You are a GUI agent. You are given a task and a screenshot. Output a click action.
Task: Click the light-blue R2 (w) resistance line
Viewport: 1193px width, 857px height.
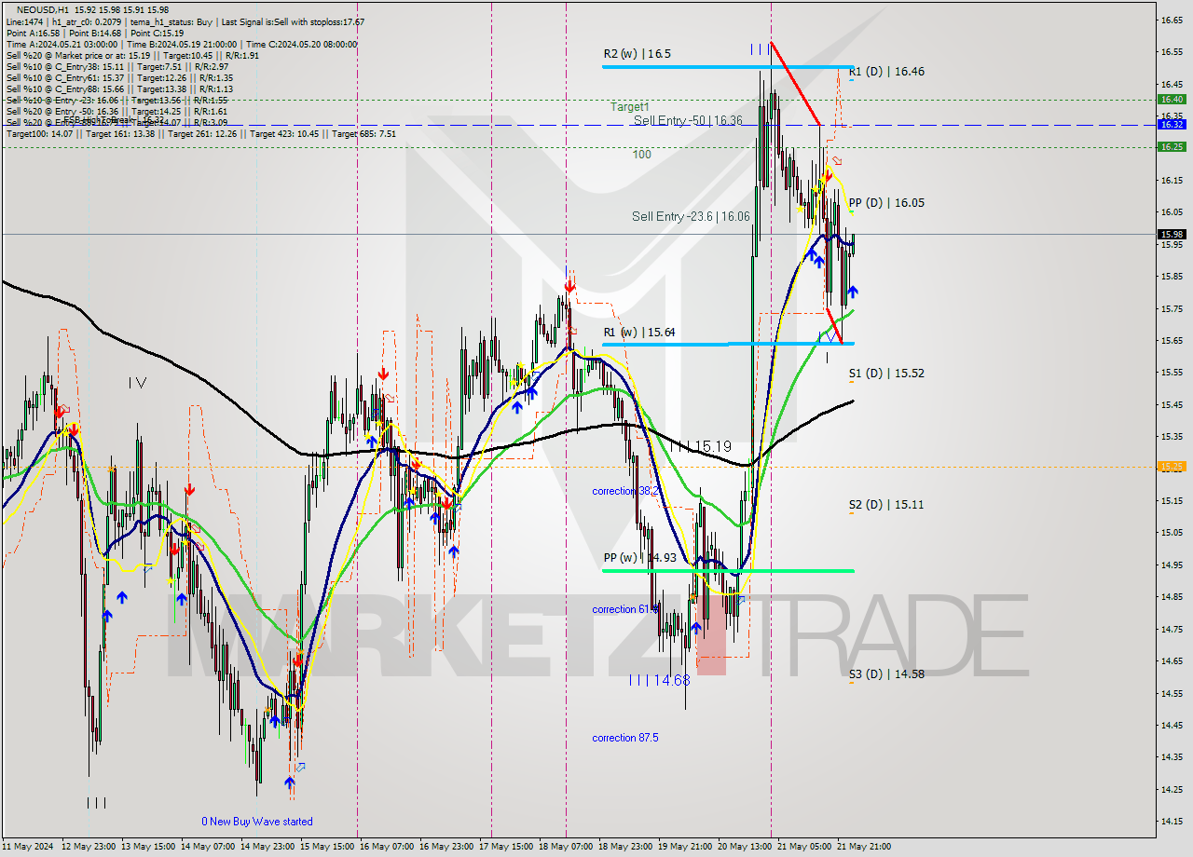728,66
